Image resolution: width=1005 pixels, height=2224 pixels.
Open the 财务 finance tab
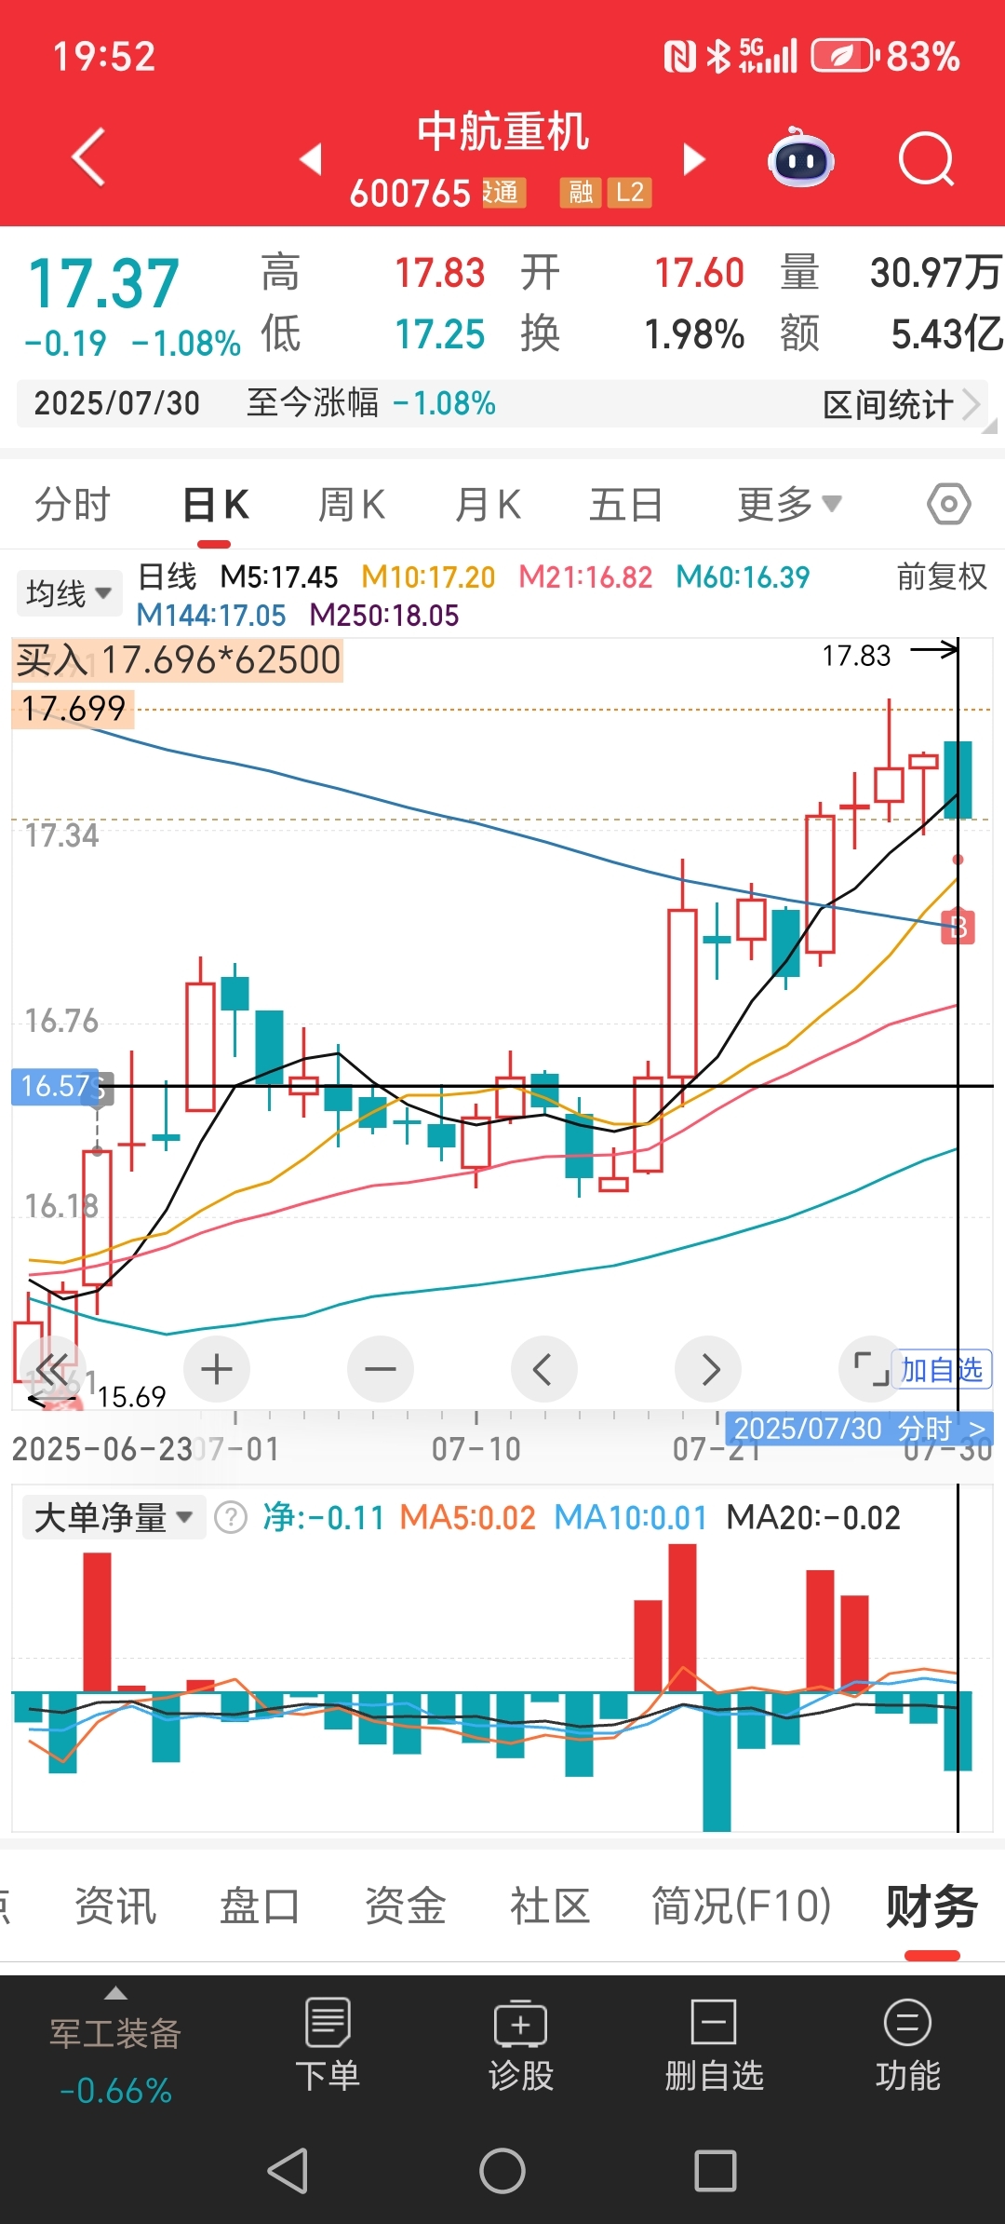pyautogui.click(x=931, y=1905)
